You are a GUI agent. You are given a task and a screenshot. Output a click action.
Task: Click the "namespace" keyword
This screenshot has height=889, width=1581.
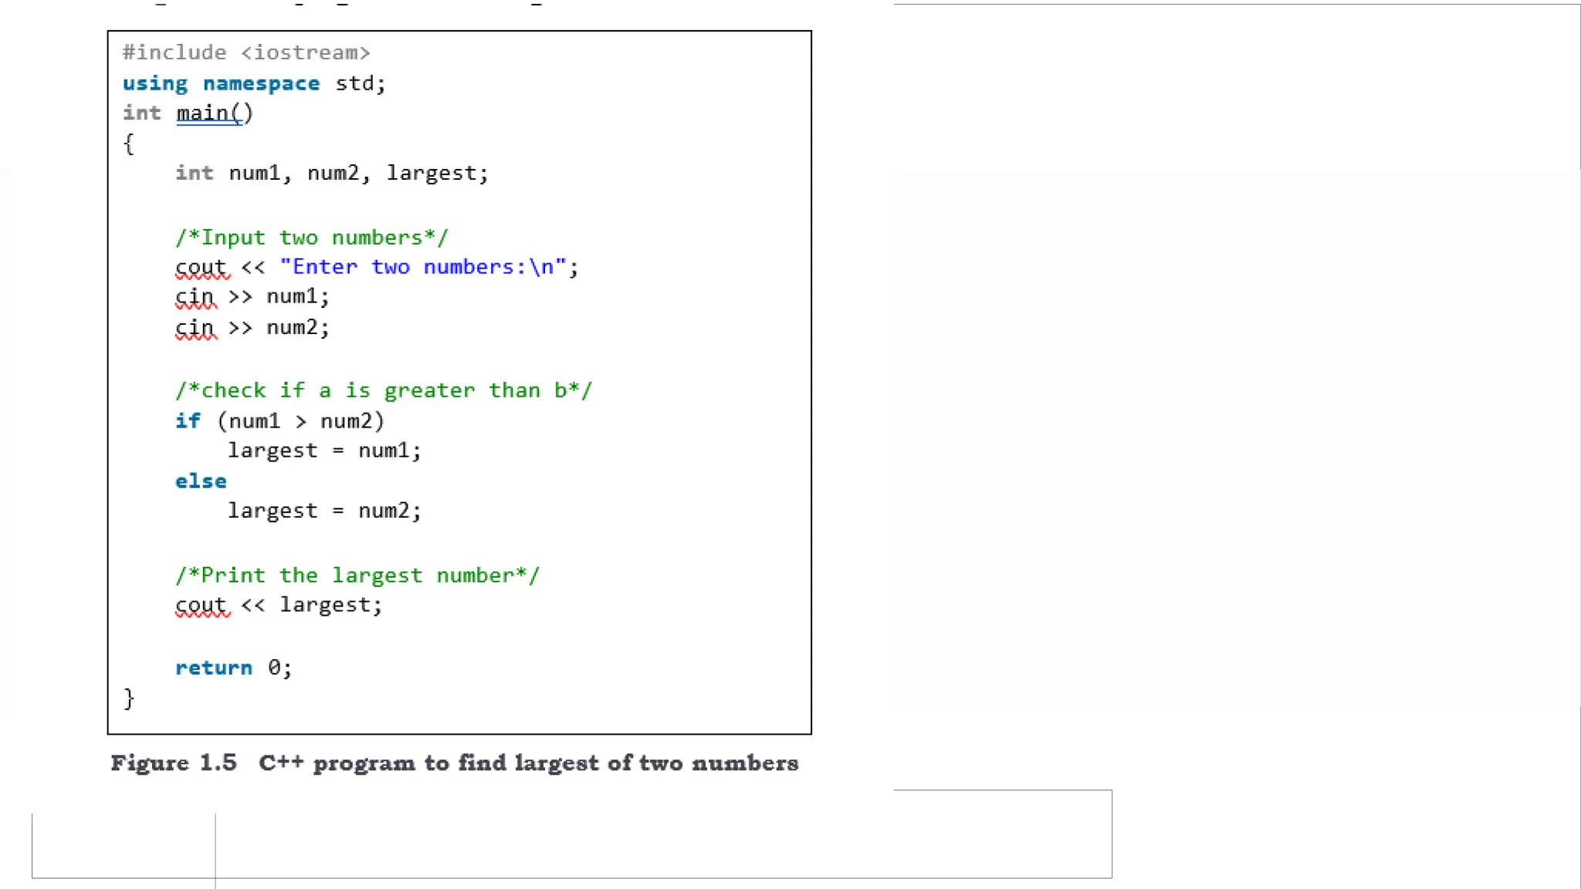261,83
